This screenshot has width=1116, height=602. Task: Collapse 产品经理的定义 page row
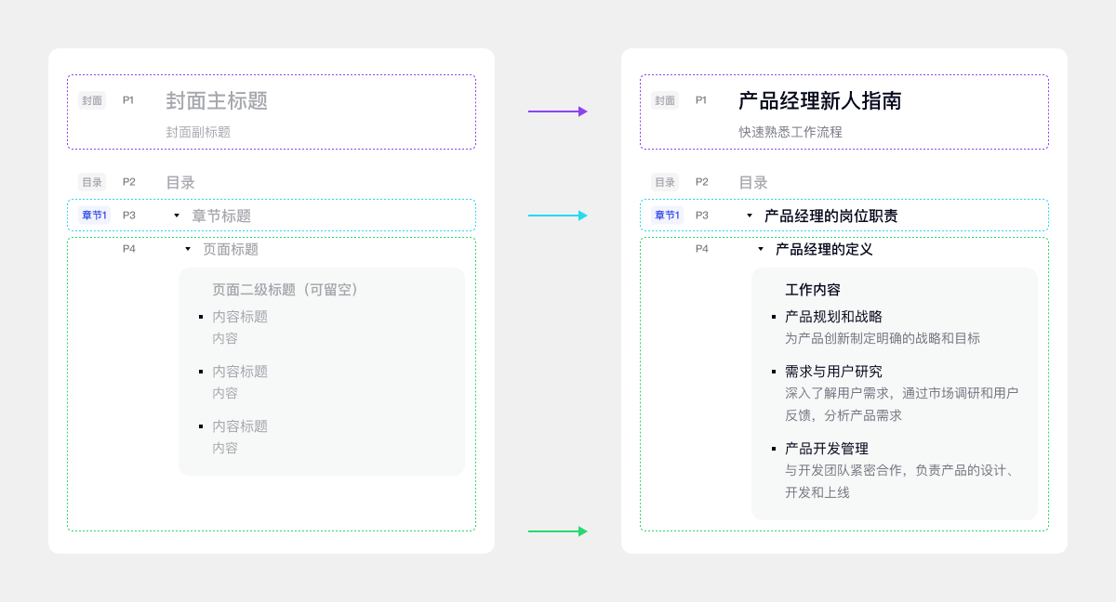761,249
